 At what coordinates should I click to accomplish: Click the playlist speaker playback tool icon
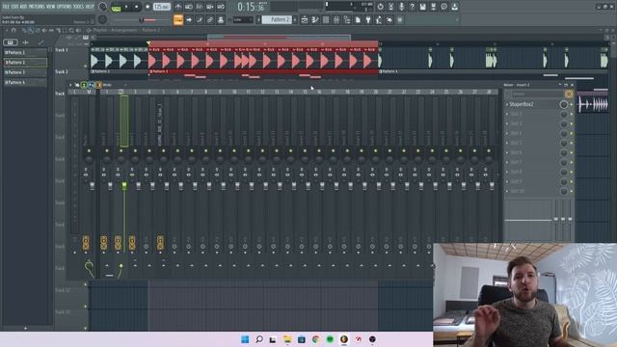pos(79,30)
